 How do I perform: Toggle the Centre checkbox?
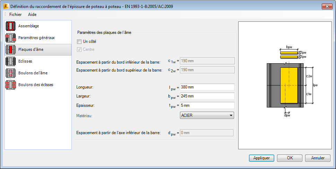pyautogui.click(x=79, y=49)
